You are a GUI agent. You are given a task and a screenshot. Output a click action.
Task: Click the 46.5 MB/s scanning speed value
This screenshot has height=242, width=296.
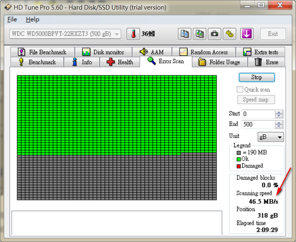(263, 202)
